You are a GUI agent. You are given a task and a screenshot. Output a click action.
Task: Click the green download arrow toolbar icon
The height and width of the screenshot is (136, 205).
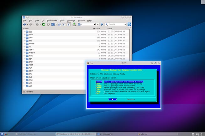tap(74, 24)
